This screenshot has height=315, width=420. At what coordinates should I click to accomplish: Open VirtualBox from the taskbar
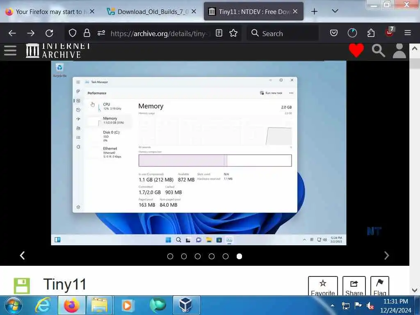(x=186, y=305)
